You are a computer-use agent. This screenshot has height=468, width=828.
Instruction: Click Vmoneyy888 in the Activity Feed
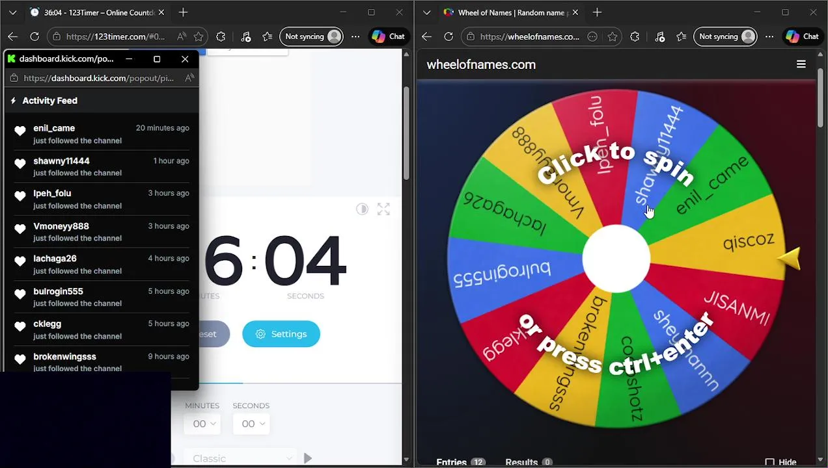point(61,226)
